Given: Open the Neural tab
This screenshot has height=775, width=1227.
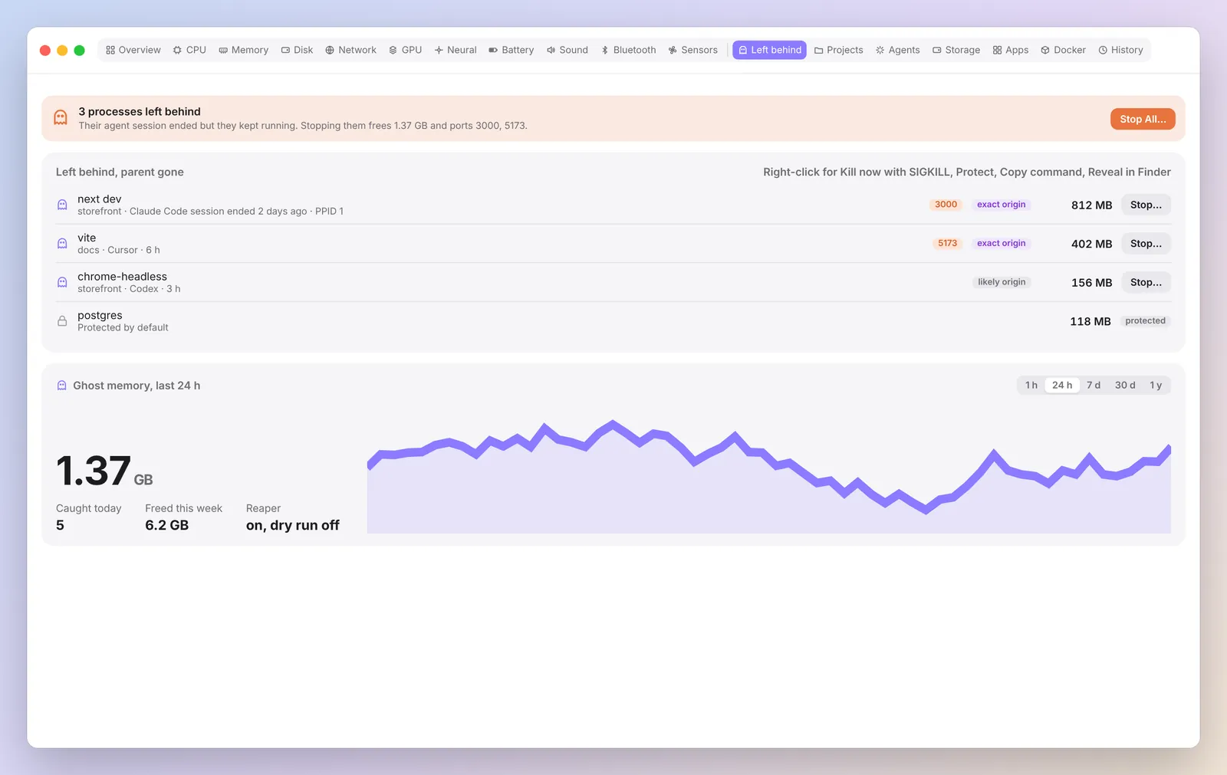Looking at the screenshot, I should click(456, 50).
